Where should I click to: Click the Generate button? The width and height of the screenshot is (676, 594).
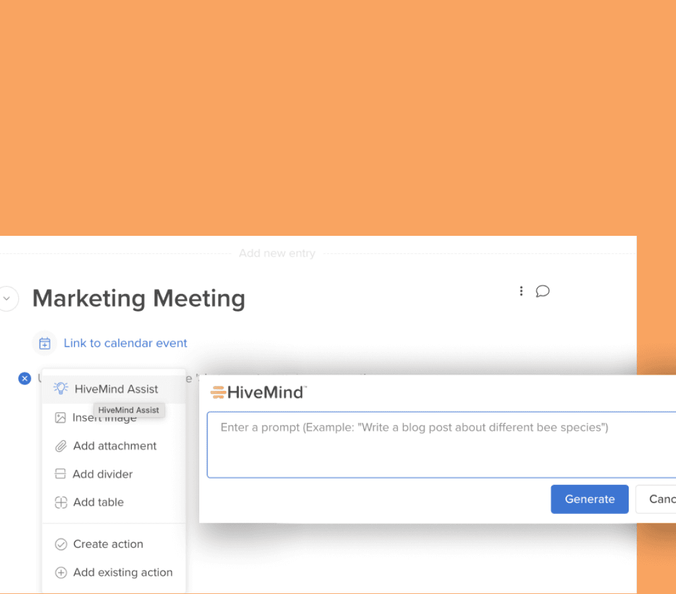tap(590, 499)
